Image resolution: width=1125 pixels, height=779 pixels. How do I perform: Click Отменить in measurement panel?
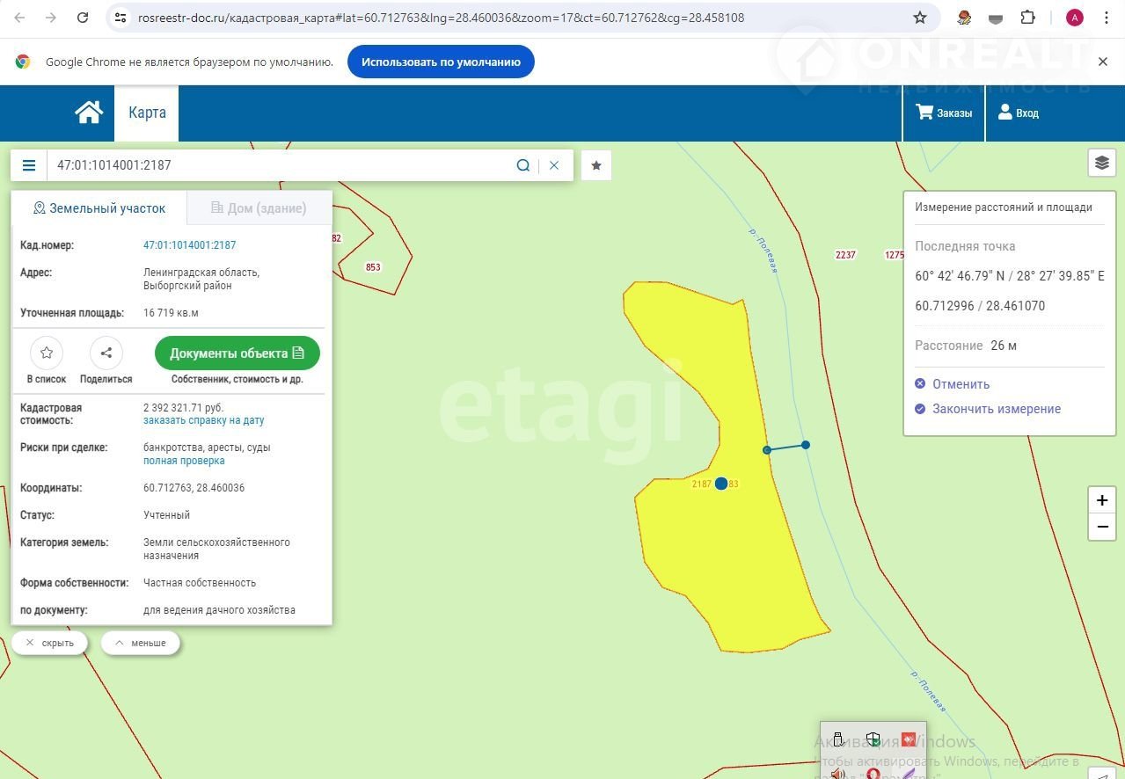961,384
